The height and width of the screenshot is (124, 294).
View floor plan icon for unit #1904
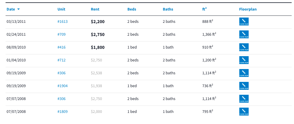(244, 86)
